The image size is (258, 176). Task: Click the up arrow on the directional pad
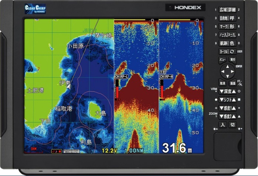pyautogui.click(x=228, y=66)
